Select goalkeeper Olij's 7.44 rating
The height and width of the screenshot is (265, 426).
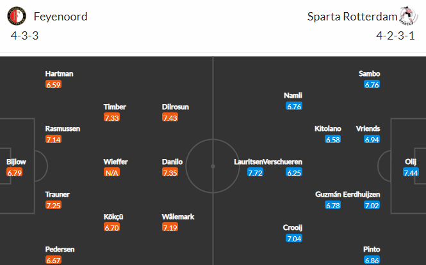411,172
